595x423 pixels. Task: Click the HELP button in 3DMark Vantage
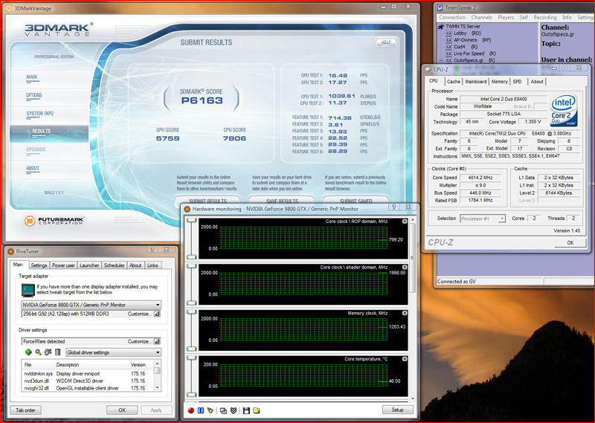(386, 42)
